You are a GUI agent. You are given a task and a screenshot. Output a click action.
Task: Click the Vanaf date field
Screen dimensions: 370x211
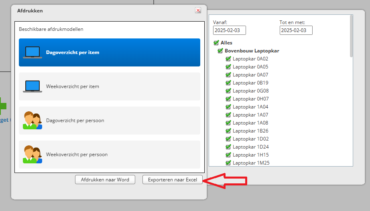230,30
